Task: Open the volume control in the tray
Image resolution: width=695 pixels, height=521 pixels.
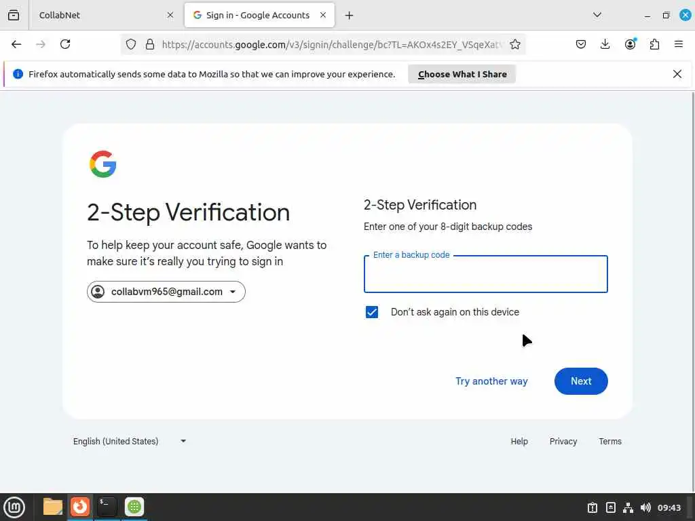Action: click(645, 507)
